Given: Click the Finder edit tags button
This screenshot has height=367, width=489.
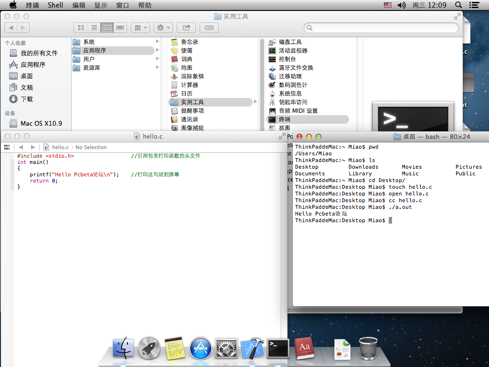Looking at the screenshot, I should (209, 28).
